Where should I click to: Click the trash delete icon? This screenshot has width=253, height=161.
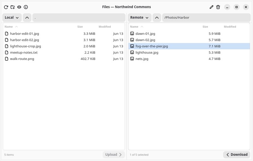tap(218, 7)
